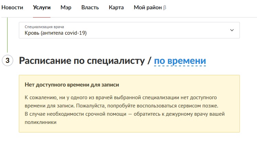Viewport: 257px width, 149px height.
Task: Select the Услуги navigation tab
Action: pos(42,8)
